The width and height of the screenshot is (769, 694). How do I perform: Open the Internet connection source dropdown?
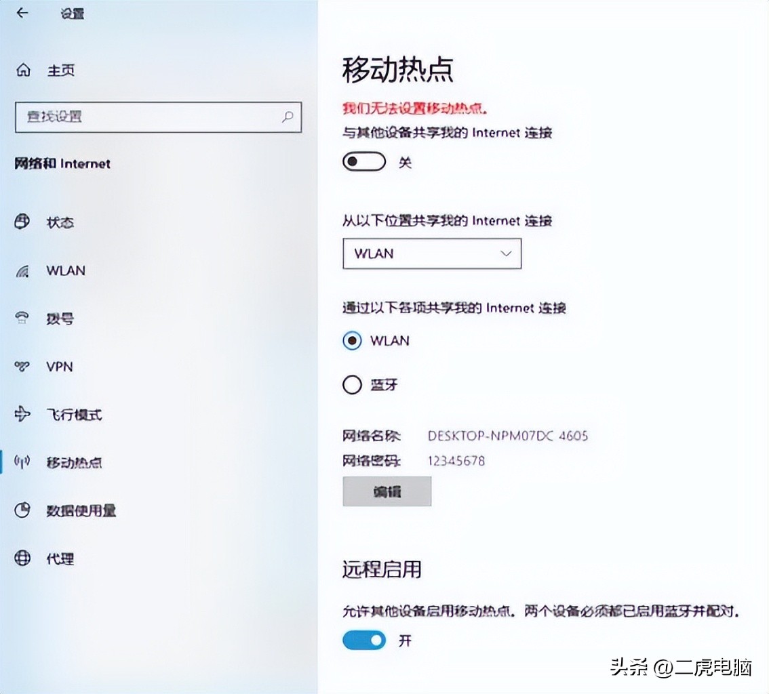(432, 253)
